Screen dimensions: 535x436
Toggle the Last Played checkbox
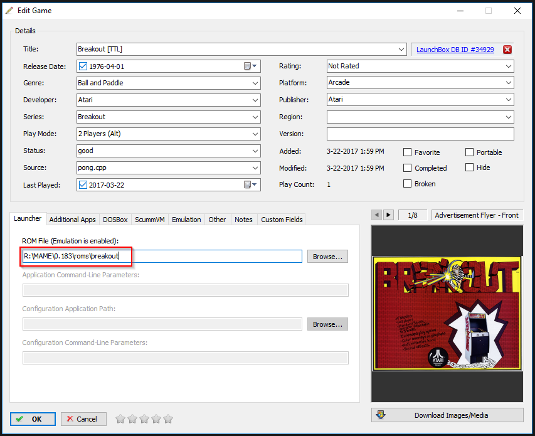pyautogui.click(x=83, y=184)
